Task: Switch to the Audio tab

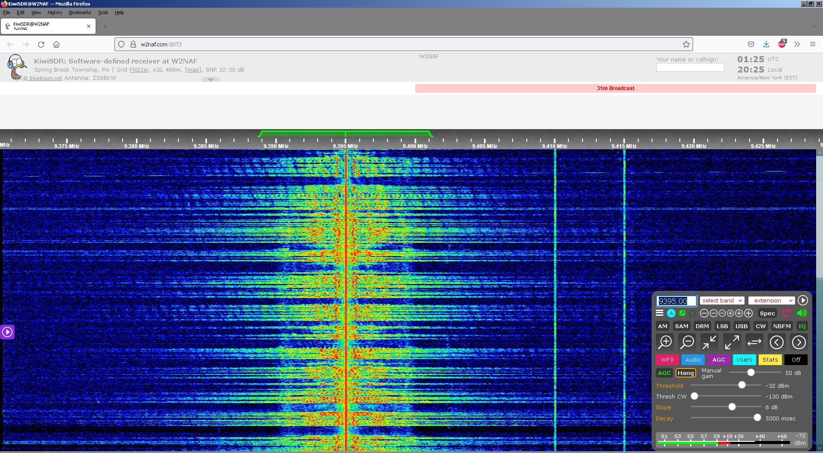Action: (x=693, y=360)
